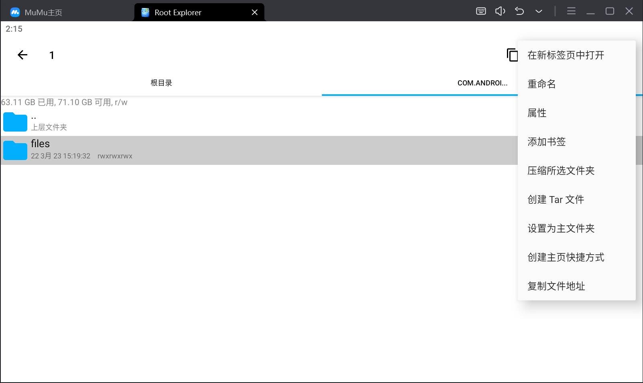The image size is (643, 383).
Task: Open the MuMu hamburger menu
Action: click(571, 11)
